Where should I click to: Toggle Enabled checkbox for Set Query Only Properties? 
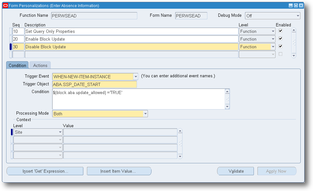280,31
